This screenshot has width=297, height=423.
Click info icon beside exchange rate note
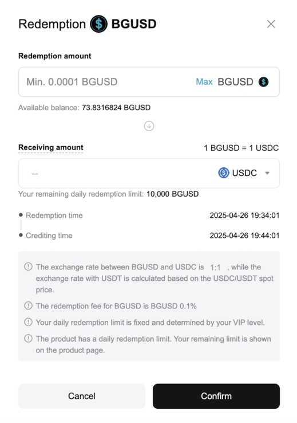click(x=28, y=267)
